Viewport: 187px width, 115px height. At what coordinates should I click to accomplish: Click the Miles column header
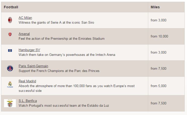pos(155,7)
